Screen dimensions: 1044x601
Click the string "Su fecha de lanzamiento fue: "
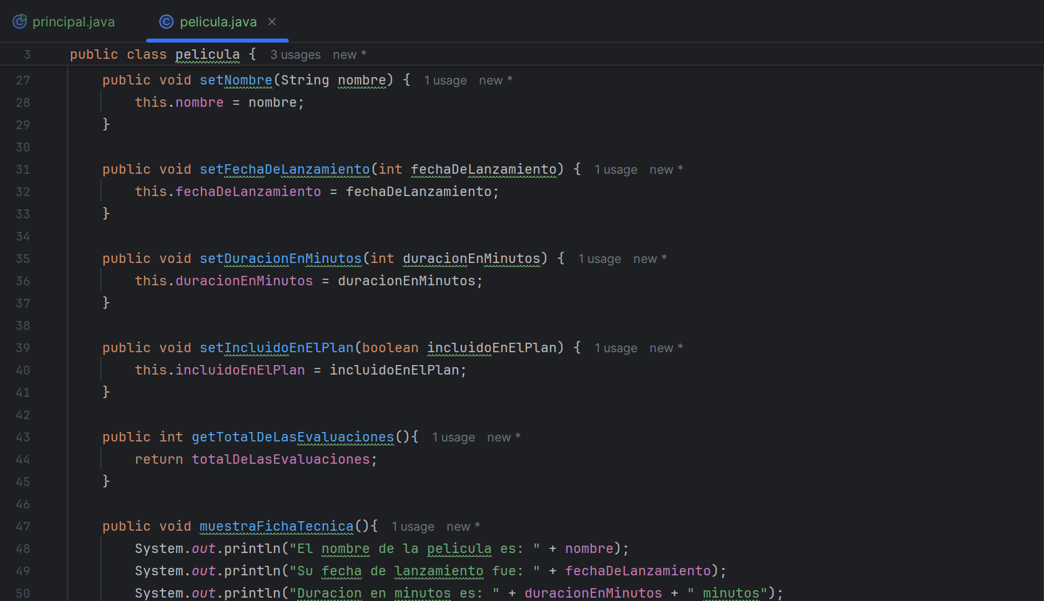(415, 571)
